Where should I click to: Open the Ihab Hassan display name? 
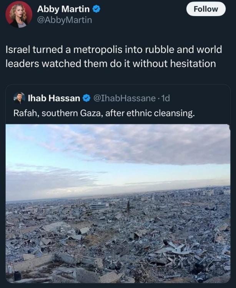coord(54,98)
